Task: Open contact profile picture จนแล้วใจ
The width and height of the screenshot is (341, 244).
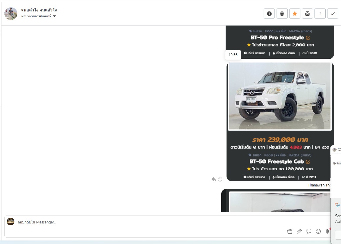Action: 11,14
